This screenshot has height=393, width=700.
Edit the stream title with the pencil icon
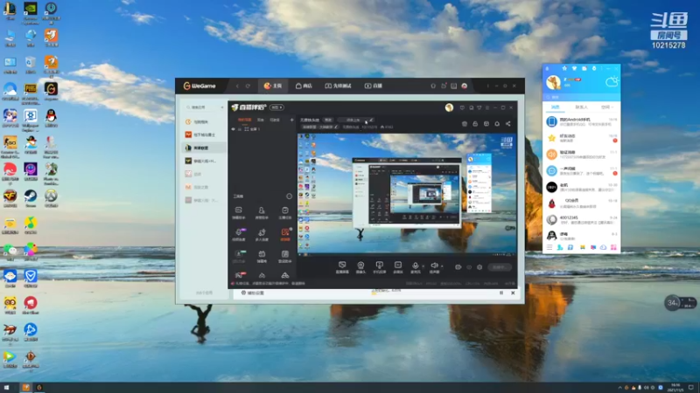coord(371,120)
